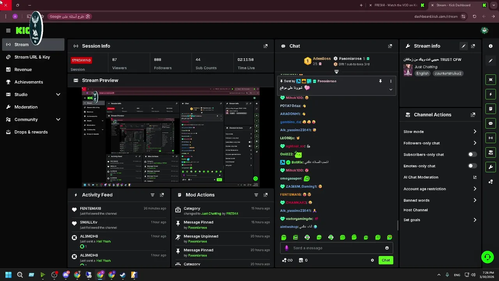This screenshot has width=499, height=281.
Task: Switch to FRESK4 VOD browser tab
Action: click(x=396, y=5)
